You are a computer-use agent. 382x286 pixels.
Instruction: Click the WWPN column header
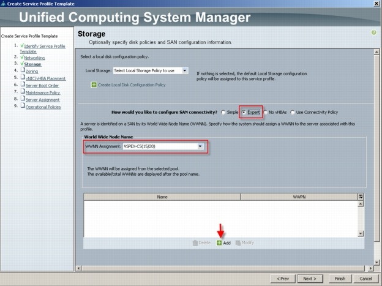[x=299, y=197]
